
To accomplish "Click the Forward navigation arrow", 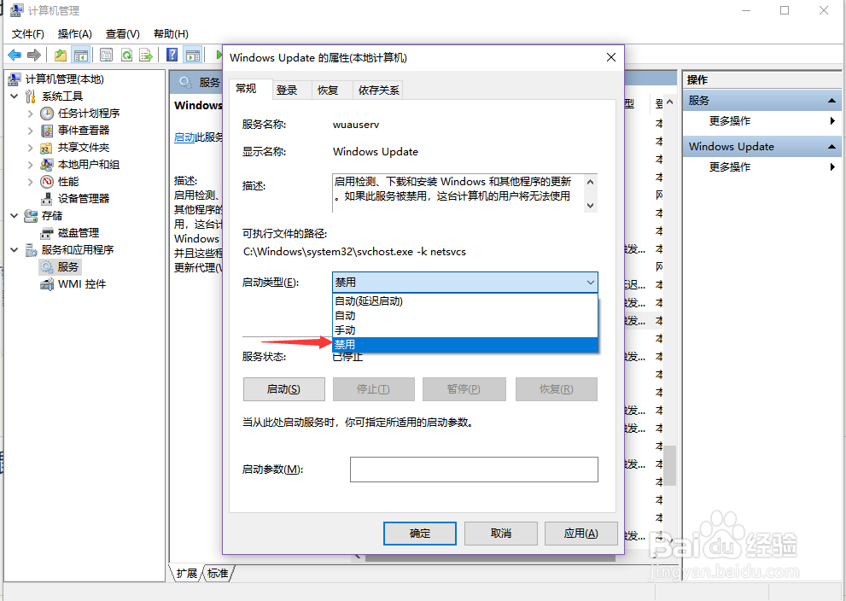I will tap(34, 54).
